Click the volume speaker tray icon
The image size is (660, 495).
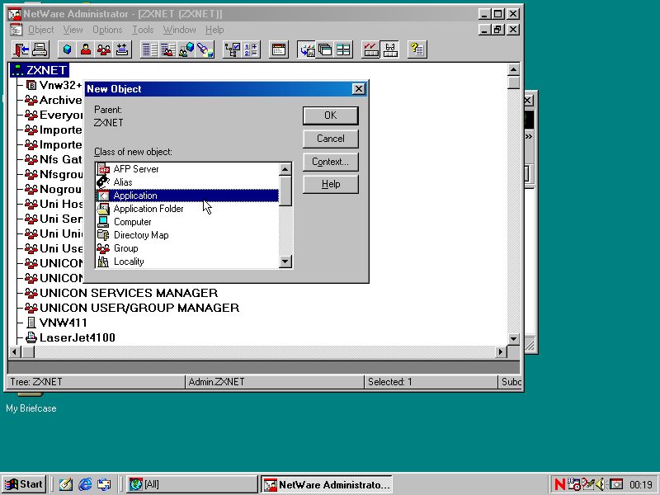point(601,485)
